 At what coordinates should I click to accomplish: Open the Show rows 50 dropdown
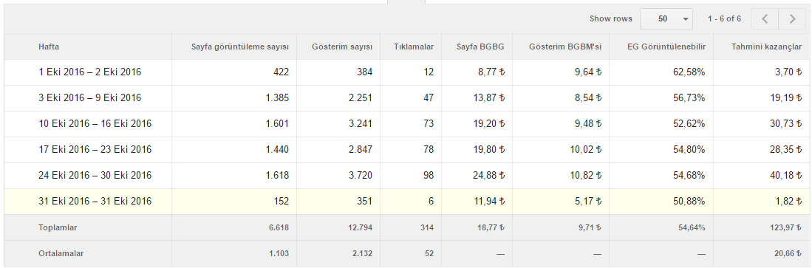tap(666, 19)
